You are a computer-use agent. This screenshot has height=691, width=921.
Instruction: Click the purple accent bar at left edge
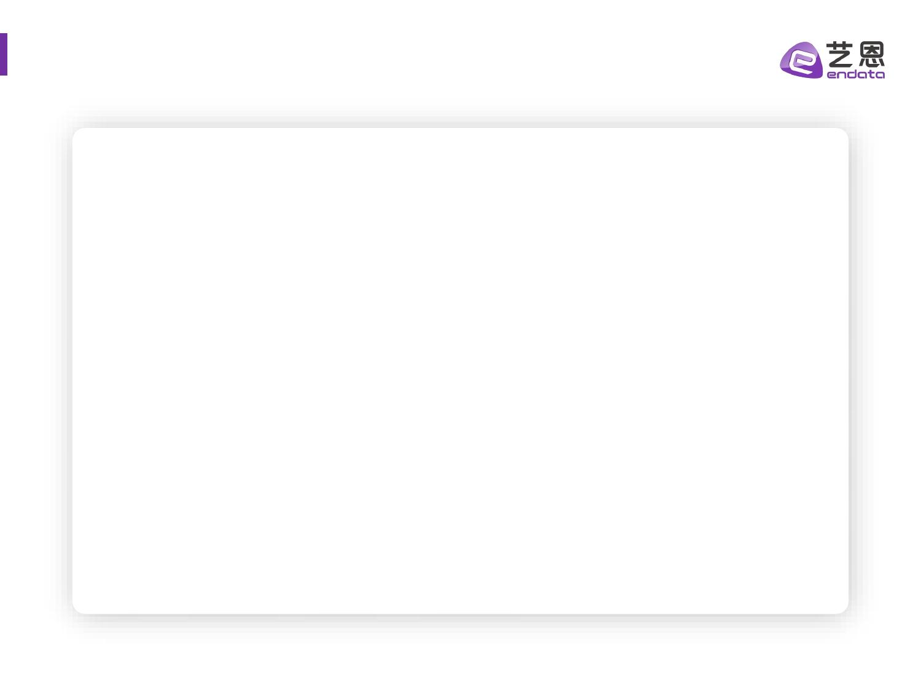click(x=3, y=54)
